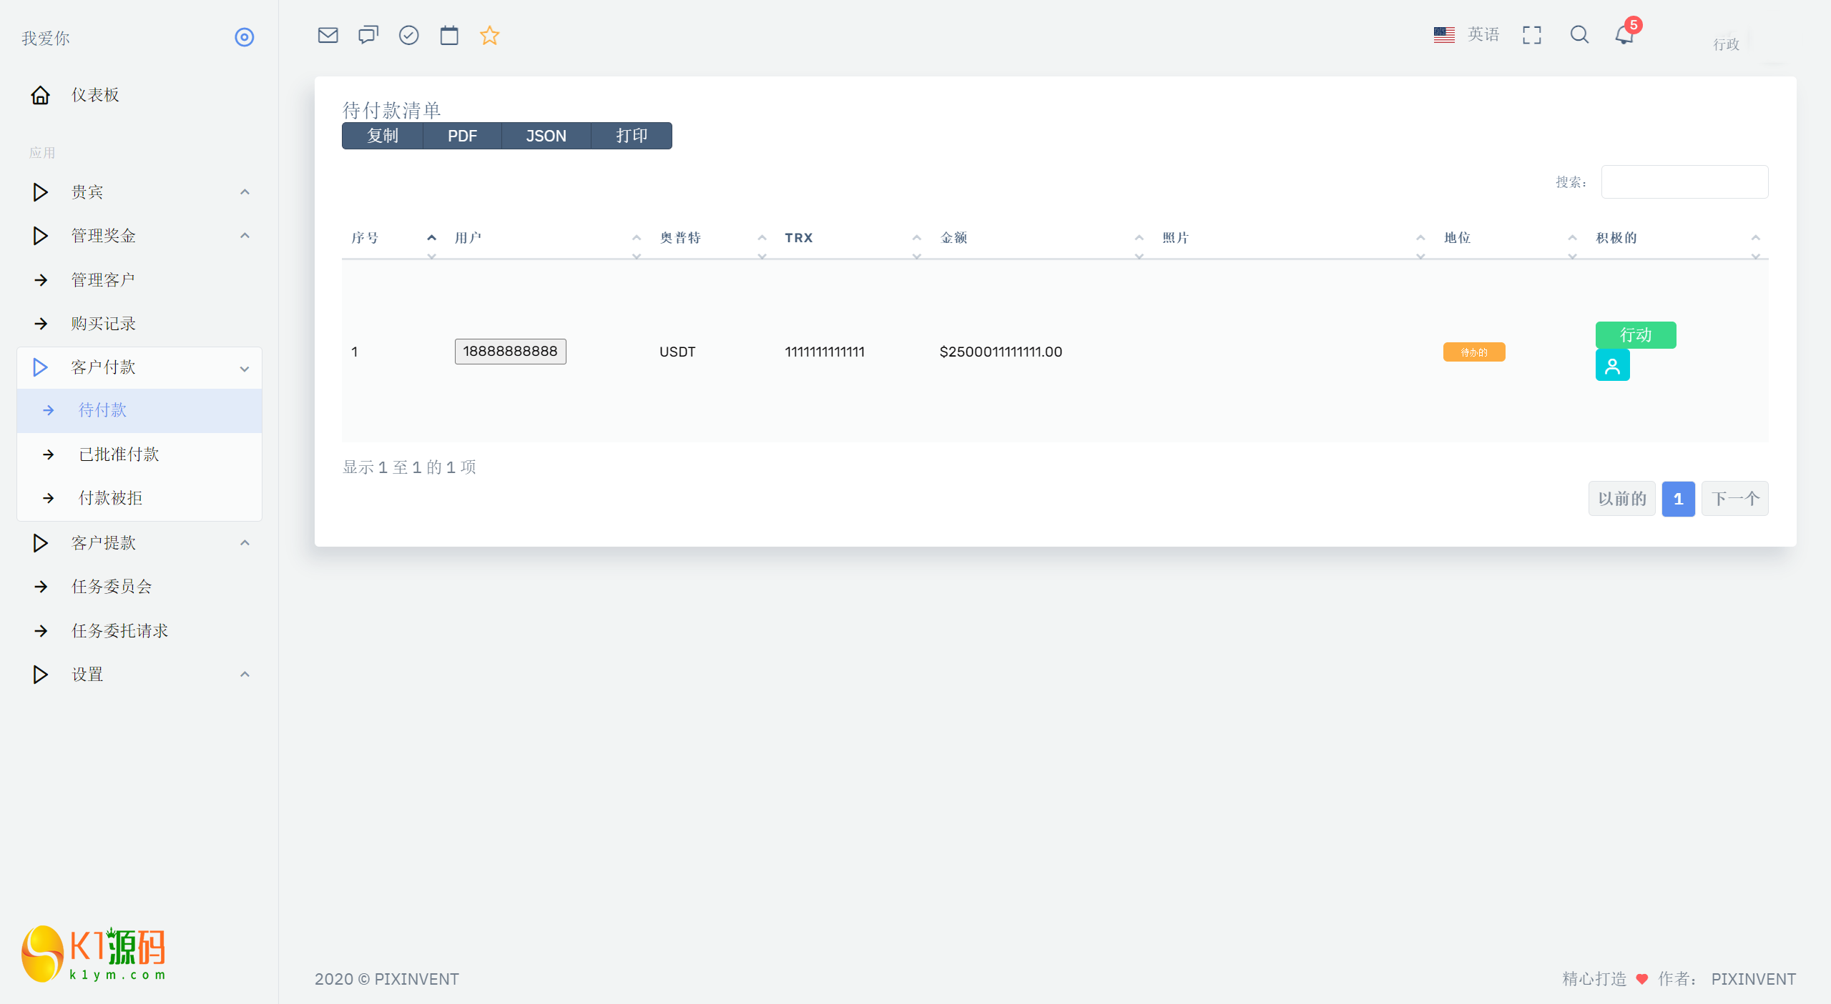This screenshot has height=1004, width=1831.
Task: Click PIXINVENT link in footer right
Action: pyautogui.click(x=1753, y=979)
